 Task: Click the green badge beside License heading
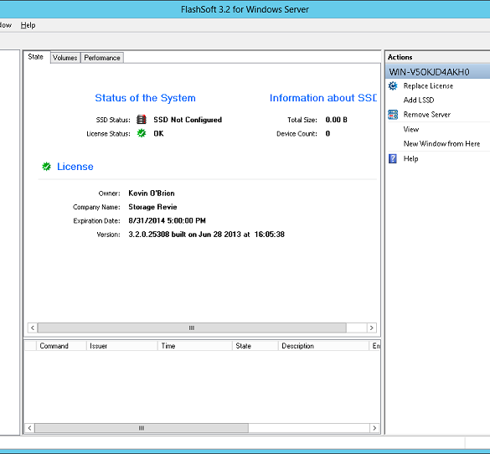pos(46,167)
